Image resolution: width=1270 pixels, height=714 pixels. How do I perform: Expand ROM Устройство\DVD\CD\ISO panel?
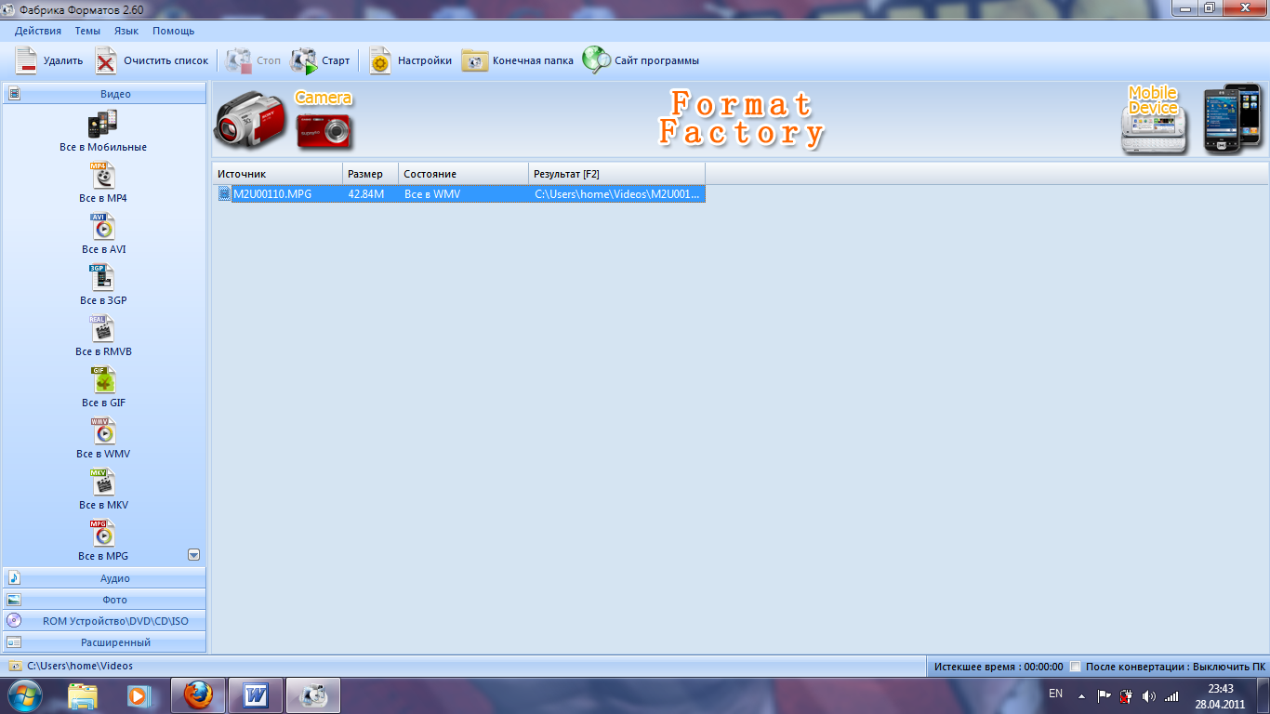pyautogui.click(x=104, y=621)
